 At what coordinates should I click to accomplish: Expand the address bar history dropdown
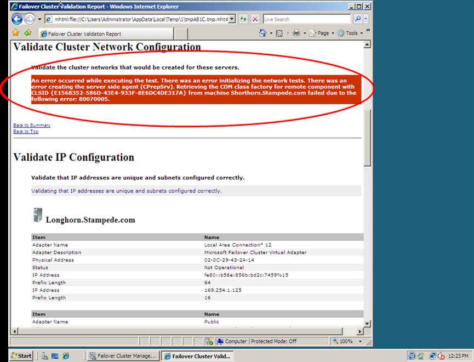coord(232,19)
